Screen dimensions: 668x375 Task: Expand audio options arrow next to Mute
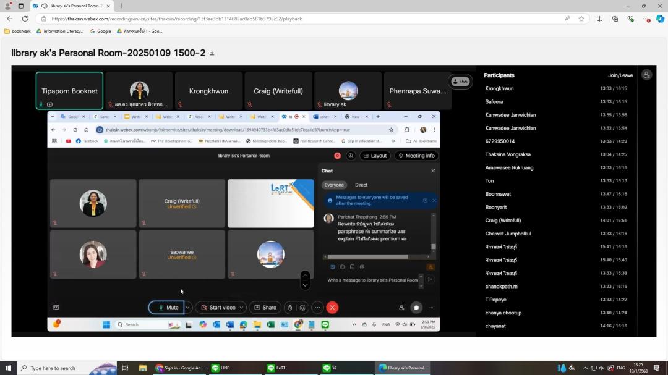tap(187, 307)
